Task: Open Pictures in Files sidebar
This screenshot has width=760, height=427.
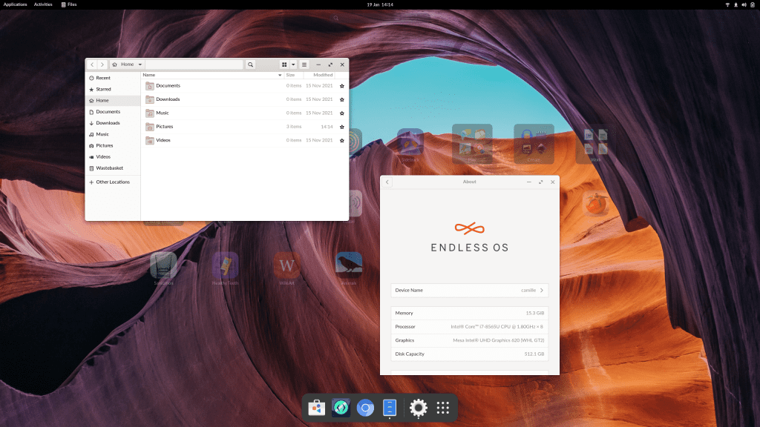Action: click(x=113, y=145)
